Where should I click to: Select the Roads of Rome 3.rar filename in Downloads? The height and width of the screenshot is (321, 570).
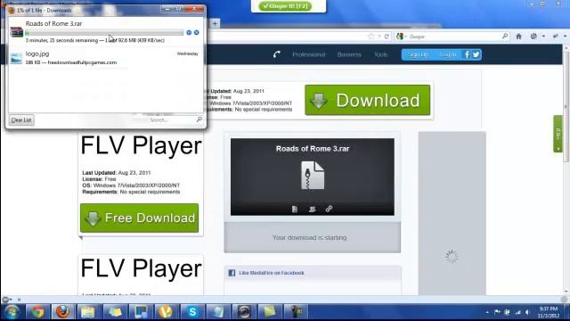click(53, 23)
